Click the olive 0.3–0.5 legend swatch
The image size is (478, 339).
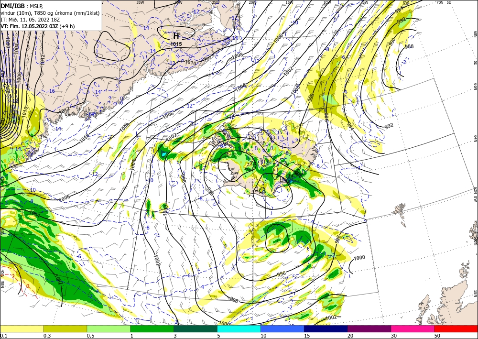[65, 328]
